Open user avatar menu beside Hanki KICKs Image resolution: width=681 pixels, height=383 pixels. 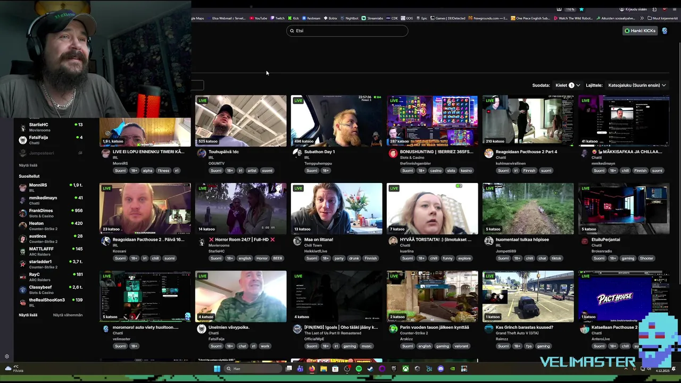pos(665,31)
